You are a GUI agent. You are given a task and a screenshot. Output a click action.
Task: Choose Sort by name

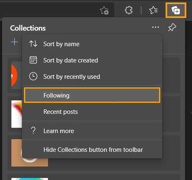(x=92, y=44)
